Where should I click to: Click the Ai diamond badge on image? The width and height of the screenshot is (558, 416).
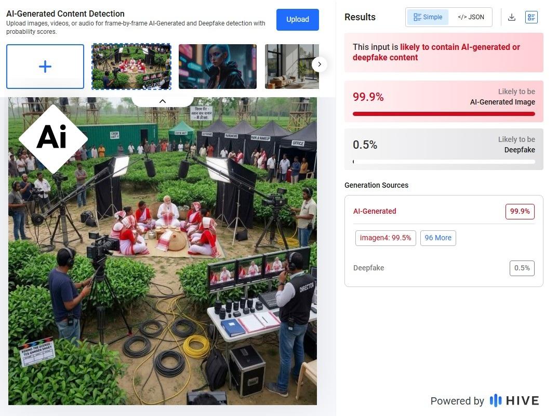click(53, 138)
